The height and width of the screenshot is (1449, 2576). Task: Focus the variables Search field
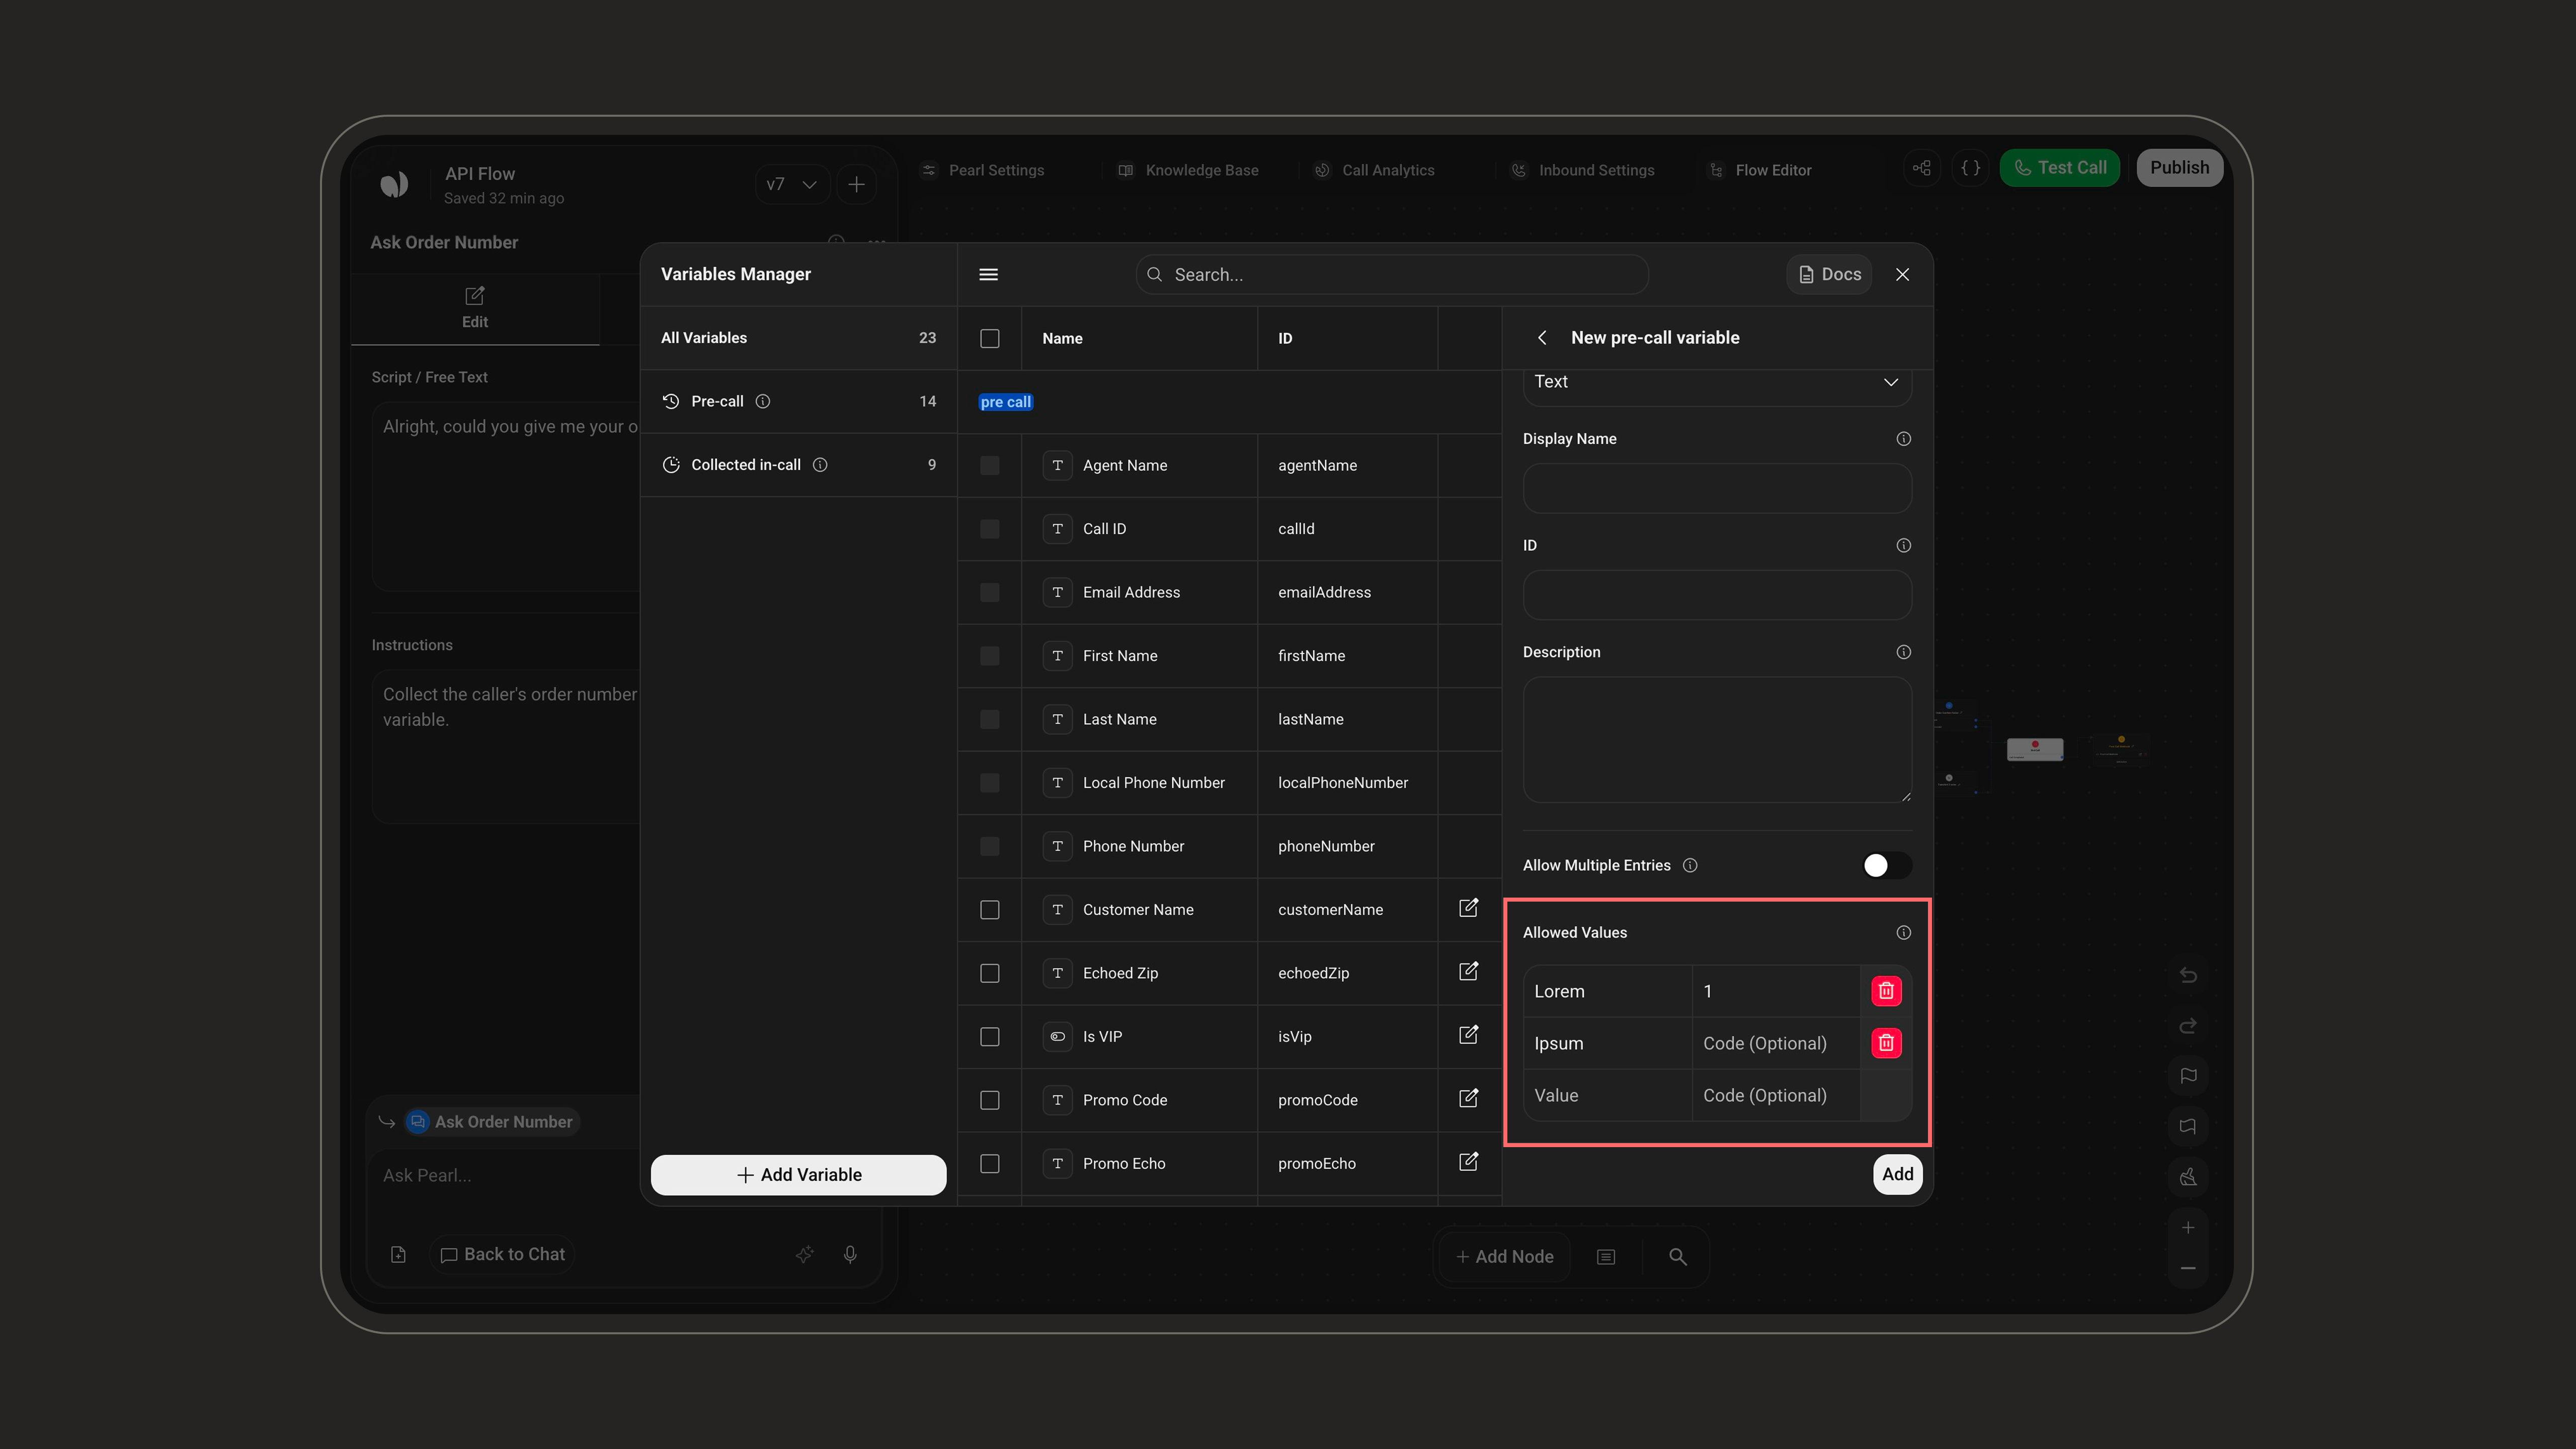pos(1391,274)
